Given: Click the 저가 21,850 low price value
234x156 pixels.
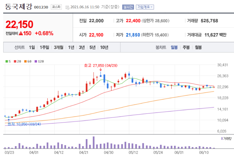Looking at the screenshot, I should coord(133,35).
